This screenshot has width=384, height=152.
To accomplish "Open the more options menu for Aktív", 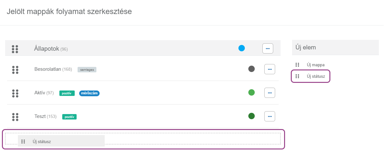I will (x=269, y=93).
